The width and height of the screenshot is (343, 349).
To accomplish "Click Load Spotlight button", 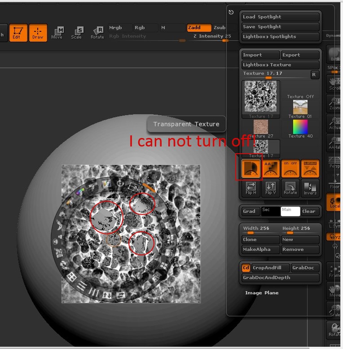I will 280,17.
